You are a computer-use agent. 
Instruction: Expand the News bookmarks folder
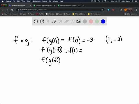point(59,14)
